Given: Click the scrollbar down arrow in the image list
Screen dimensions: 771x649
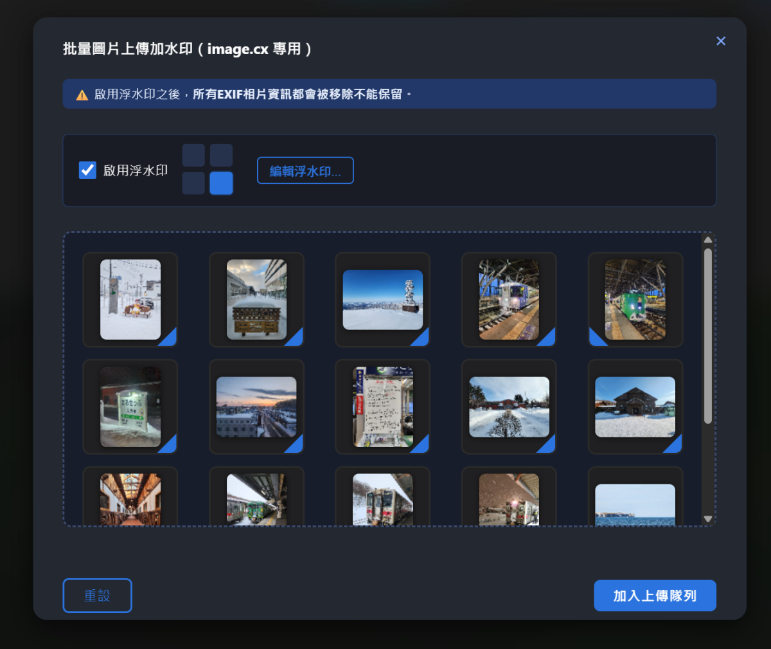Looking at the screenshot, I should tap(707, 518).
